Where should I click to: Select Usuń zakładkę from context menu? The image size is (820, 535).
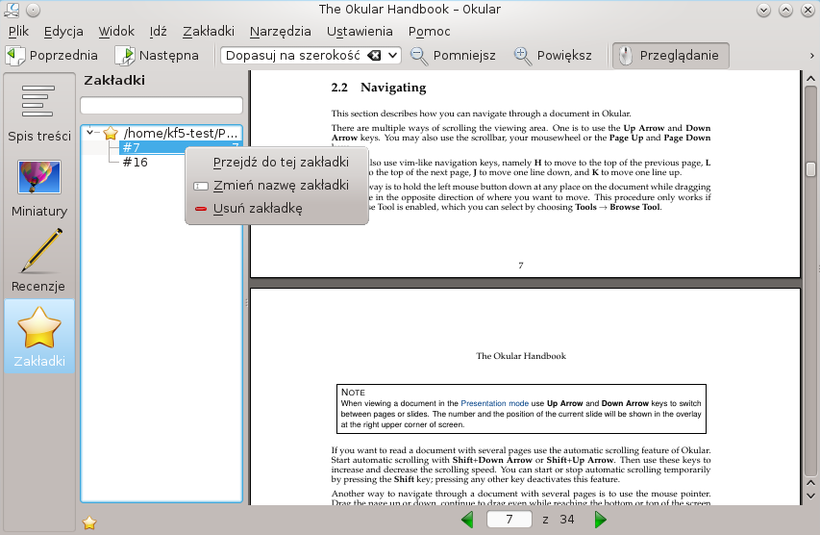(x=257, y=208)
